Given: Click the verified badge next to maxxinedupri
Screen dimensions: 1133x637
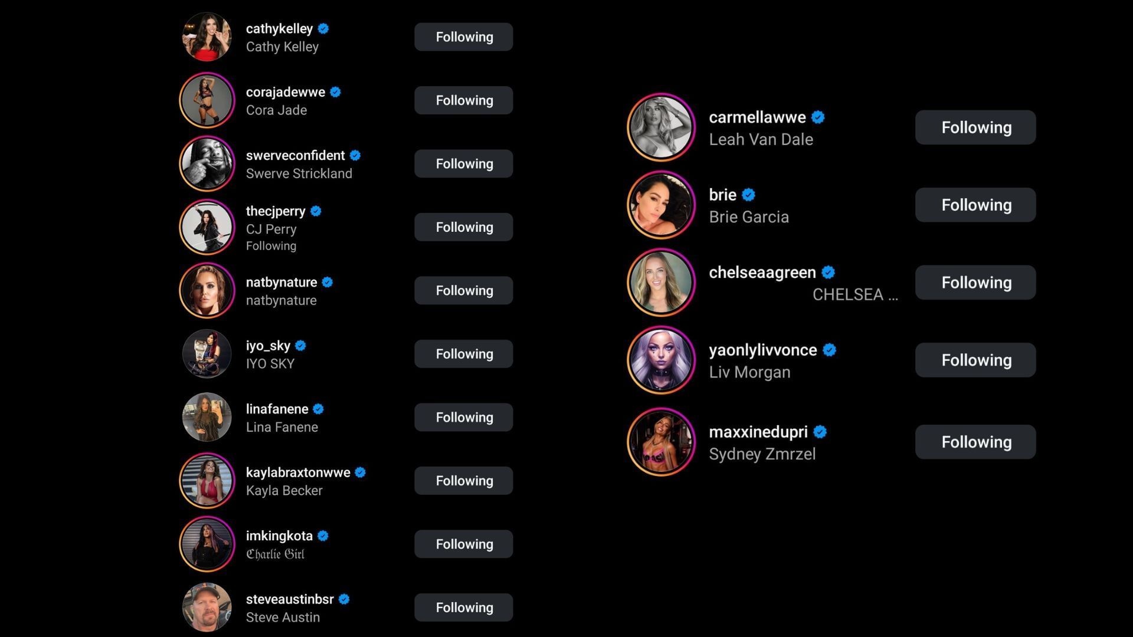Looking at the screenshot, I should point(820,432).
